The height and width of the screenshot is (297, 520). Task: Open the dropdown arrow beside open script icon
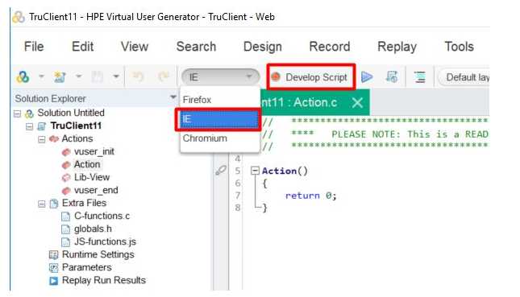tap(78, 76)
